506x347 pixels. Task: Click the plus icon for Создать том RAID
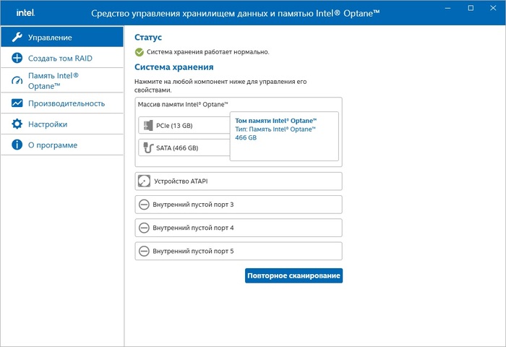(x=17, y=58)
